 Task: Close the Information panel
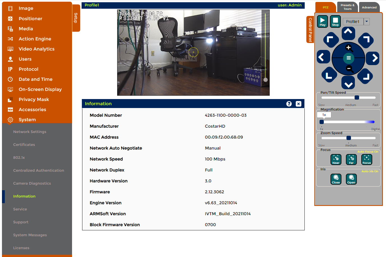pyautogui.click(x=299, y=104)
